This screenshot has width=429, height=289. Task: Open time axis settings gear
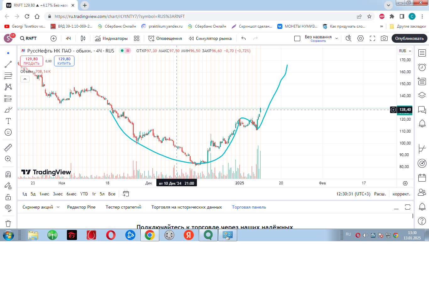pos(405,183)
